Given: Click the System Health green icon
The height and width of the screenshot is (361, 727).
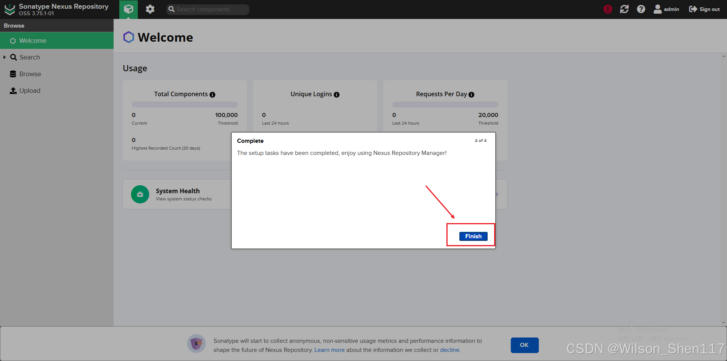Looking at the screenshot, I should coord(140,194).
